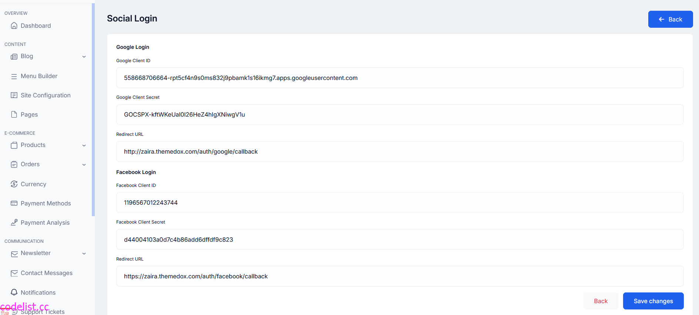Open Site Configuration in sidebar

click(46, 95)
